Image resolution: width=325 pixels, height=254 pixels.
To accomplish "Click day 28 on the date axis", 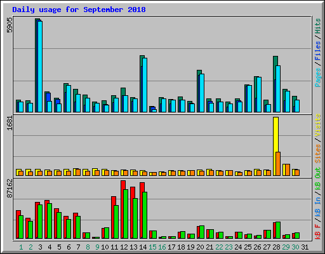I will (276, 247).
